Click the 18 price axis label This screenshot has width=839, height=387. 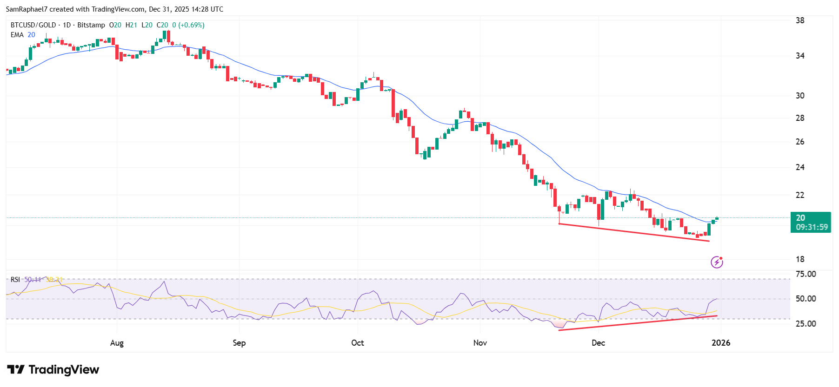coord(800,259)
